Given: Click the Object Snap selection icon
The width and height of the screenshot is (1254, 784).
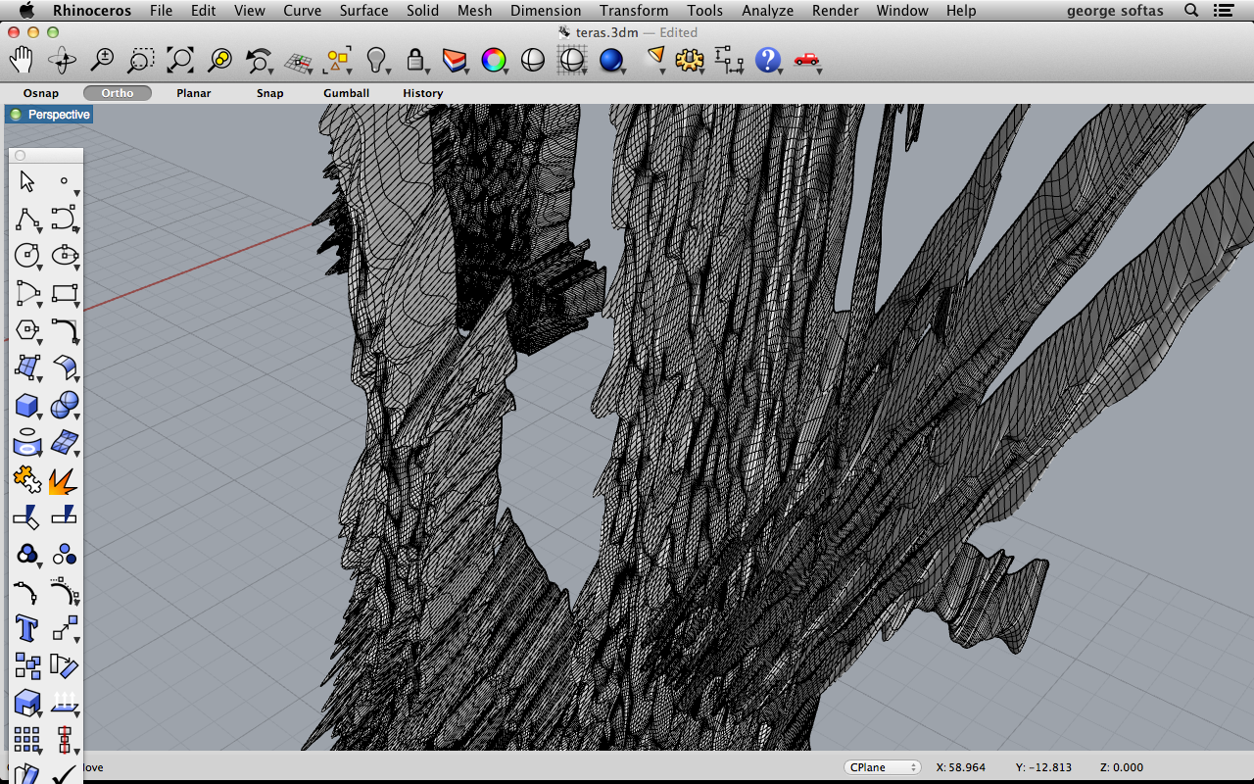Looking at the screenshot, I should [x=337, y=61].
